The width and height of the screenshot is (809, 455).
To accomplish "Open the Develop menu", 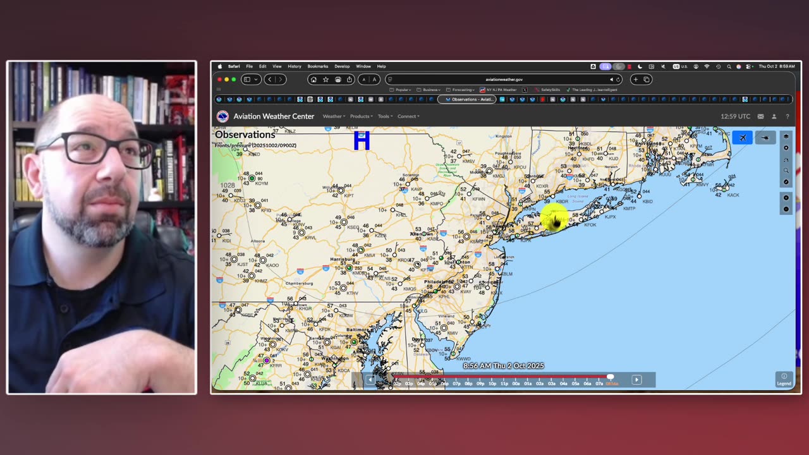I will pos(342,66).
